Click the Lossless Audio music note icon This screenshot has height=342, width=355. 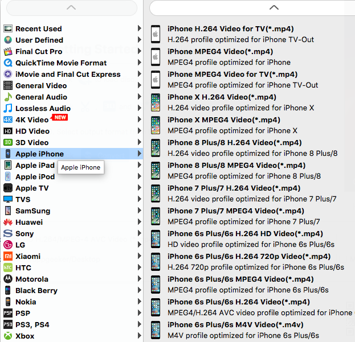pos(8,109)
